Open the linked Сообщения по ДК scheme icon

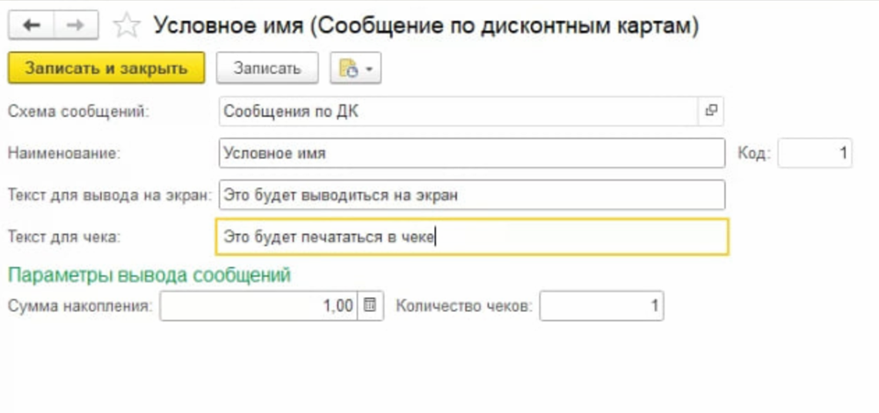(x=711, y=111)
